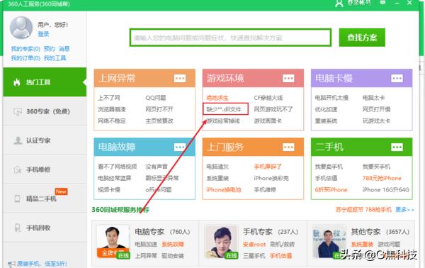
Task: Click the 手机估值 entry in 二手机 card
Action: pos(326,178)
